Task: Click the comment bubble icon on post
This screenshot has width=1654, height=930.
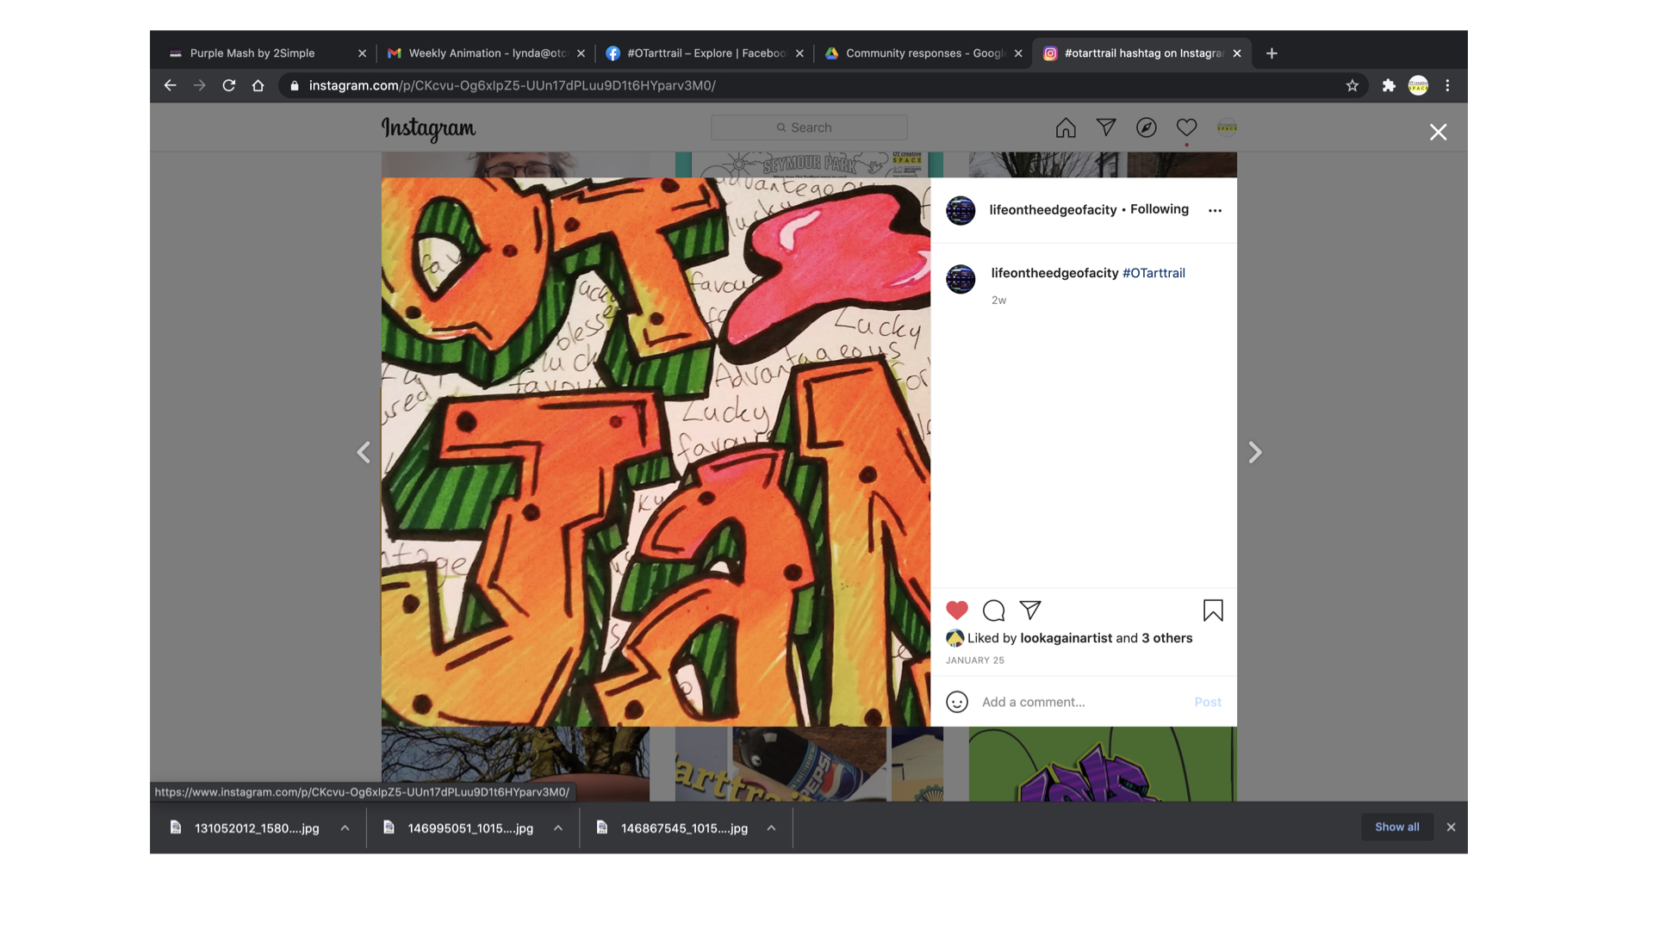Action: click(993, 611)
